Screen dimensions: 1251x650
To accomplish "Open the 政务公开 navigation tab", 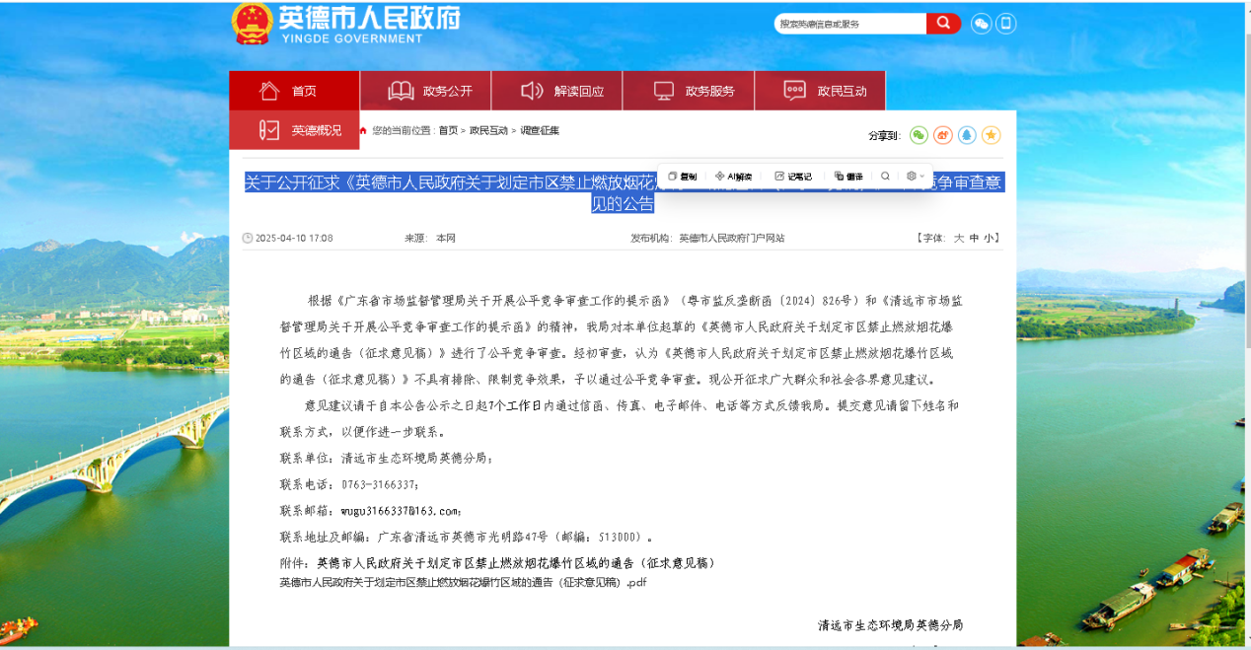I will coord(426,91).
